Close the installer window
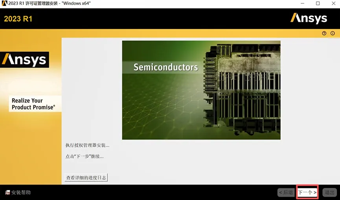 click(333, 3)
